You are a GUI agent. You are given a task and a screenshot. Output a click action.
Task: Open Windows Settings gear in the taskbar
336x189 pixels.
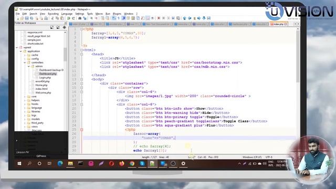coord(183,163)
